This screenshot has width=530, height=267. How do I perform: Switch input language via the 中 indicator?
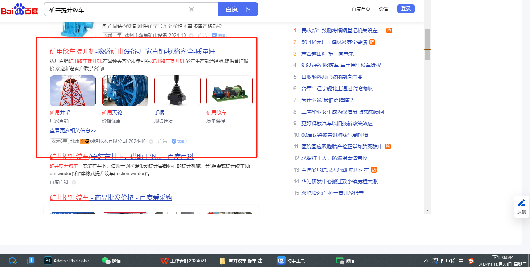[461, 260]
